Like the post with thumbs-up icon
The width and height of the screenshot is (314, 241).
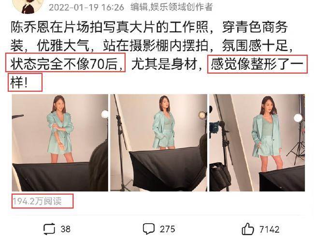248,229
